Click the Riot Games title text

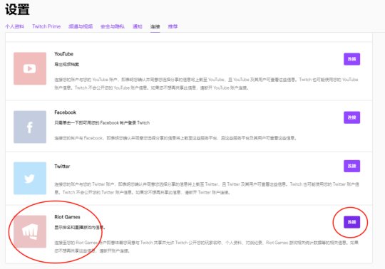pos(67,217)
